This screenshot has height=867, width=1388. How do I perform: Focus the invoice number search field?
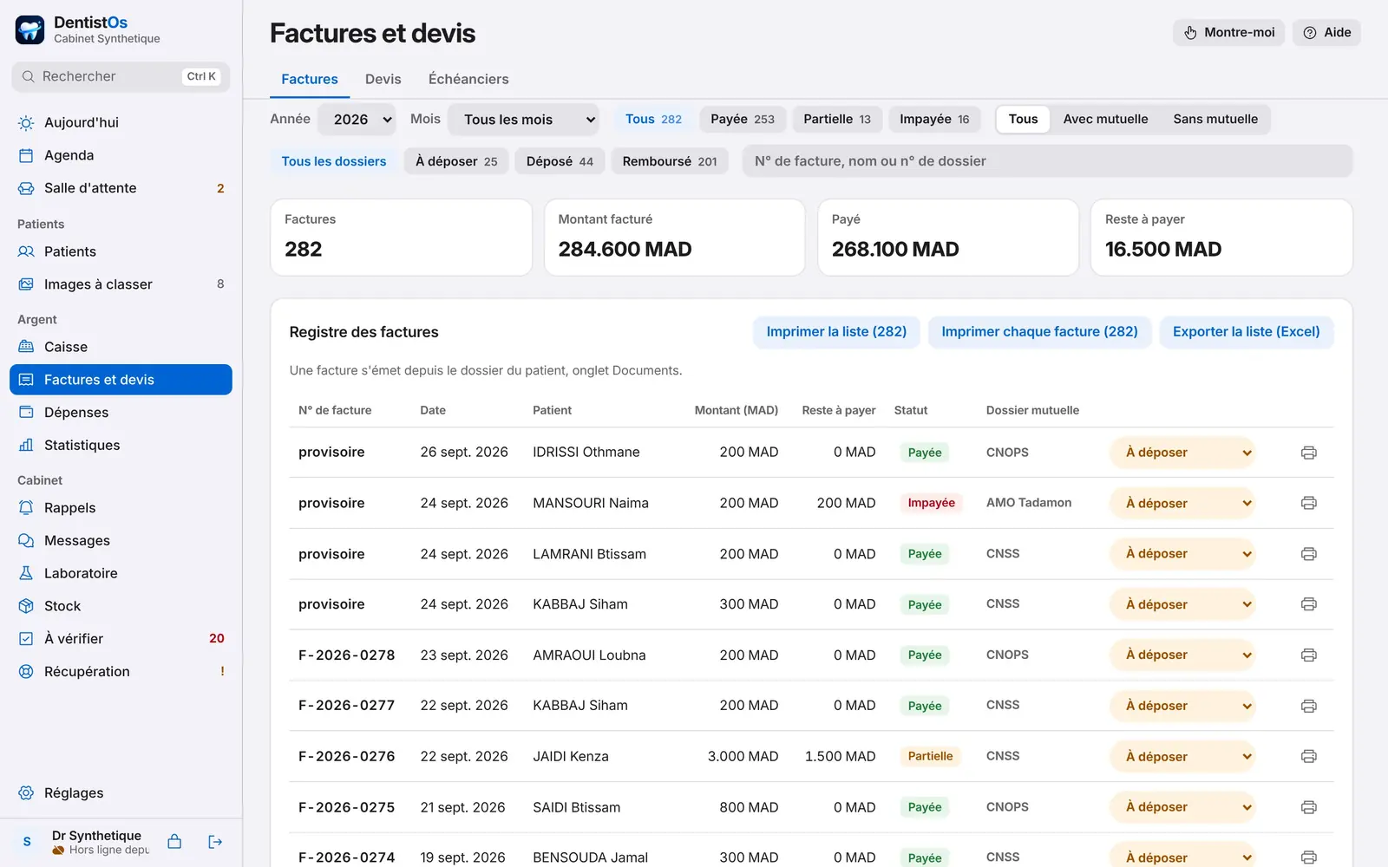(x=1047, y=161)
